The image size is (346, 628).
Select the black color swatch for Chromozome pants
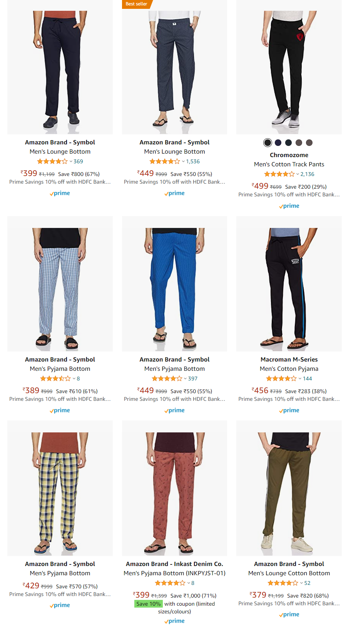267,143
